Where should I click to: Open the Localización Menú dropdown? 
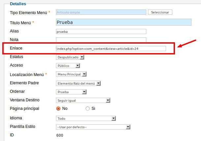click(x=71, y=74)
